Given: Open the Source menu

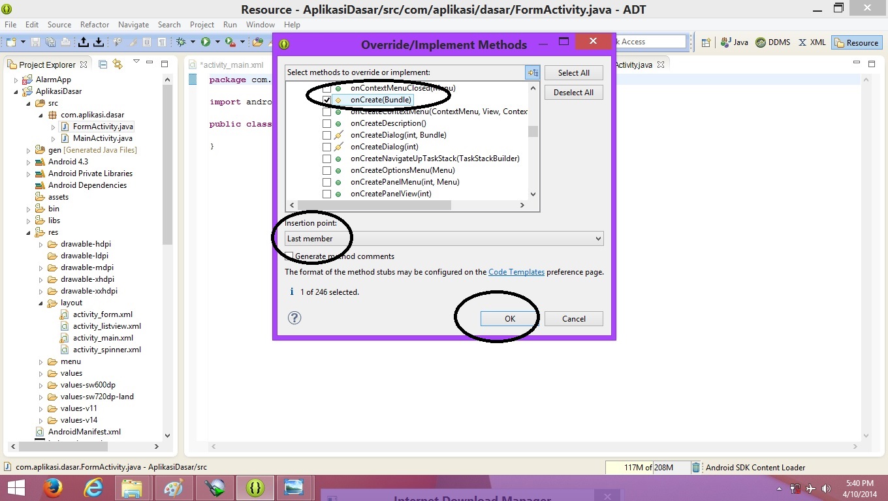Looking at the screenshot, I should pyautogui.click(x=59, y=25).
